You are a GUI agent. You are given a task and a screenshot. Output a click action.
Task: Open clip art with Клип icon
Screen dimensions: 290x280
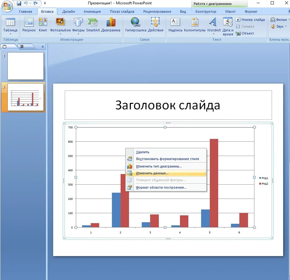pos(43,25)
